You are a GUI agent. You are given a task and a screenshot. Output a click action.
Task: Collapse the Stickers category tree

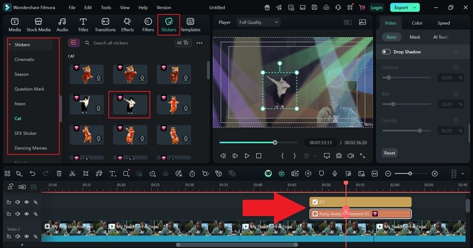click(x=9, y=45)
